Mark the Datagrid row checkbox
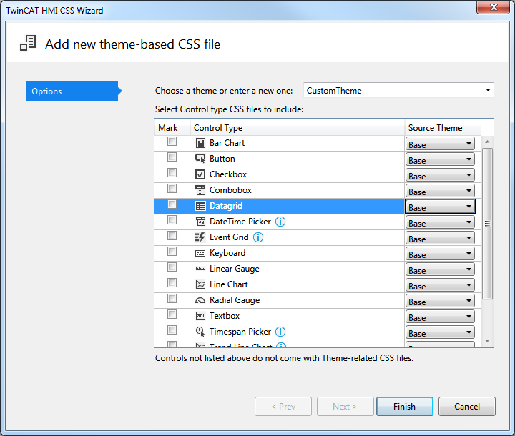The width and height of the screenshot is (515, 436). click(x=172, y=204)
